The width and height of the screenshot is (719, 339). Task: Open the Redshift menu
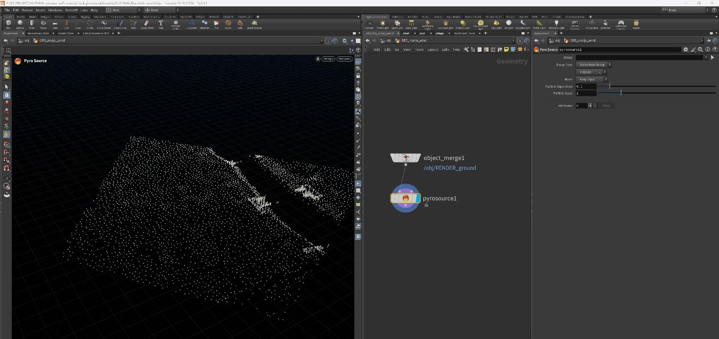coord(71,10)
